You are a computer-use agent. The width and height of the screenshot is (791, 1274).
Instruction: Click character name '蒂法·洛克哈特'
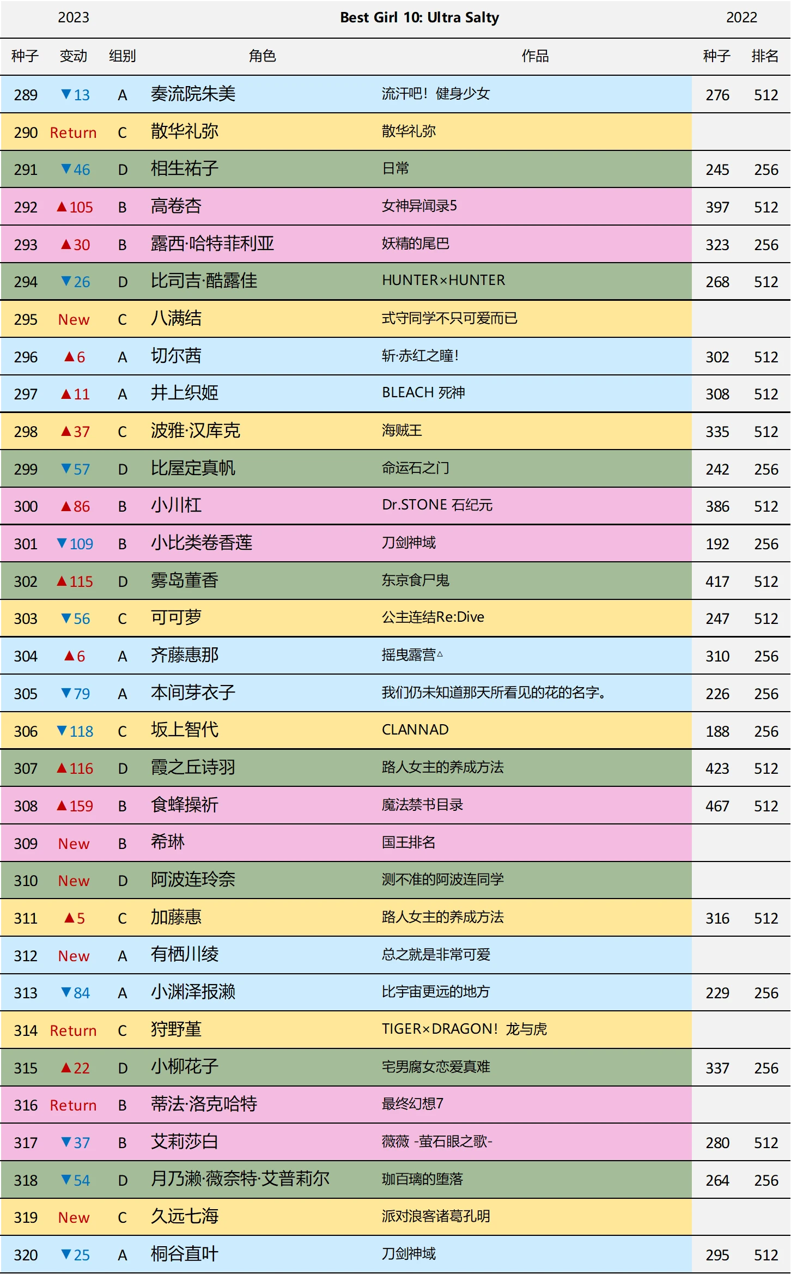pyautogui.click(x=204, y=1104)
